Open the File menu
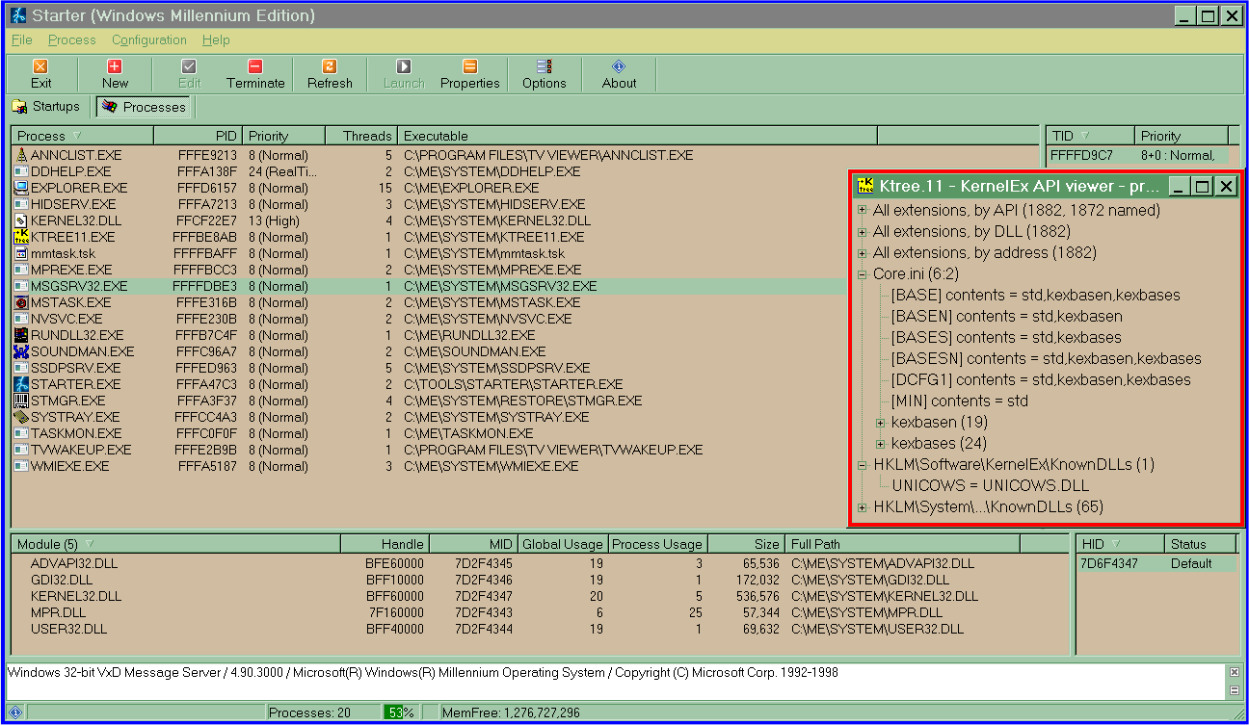The height and width of the screenshot is (725, 1249). click(21, 39)
